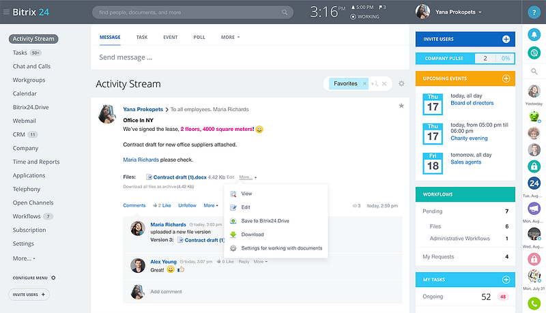Open Tasks in left menu
Viewport: 546px width, 313px height.
20,53
